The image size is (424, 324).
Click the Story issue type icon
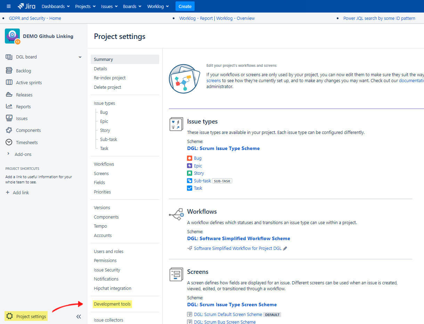[189, 173]
